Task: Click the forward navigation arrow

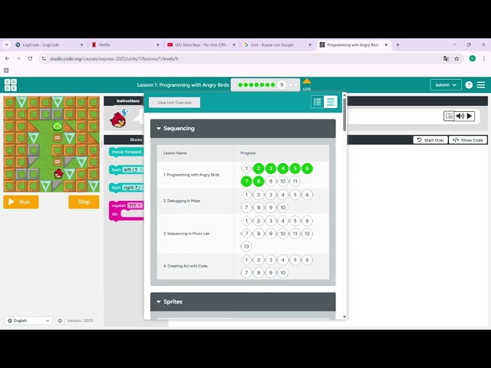Action: 18,58
